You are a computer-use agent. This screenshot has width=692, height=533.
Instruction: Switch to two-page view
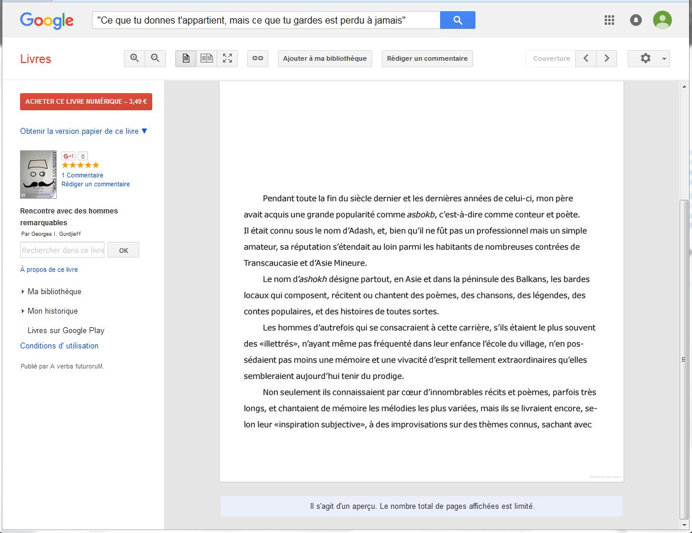point(206,58)
